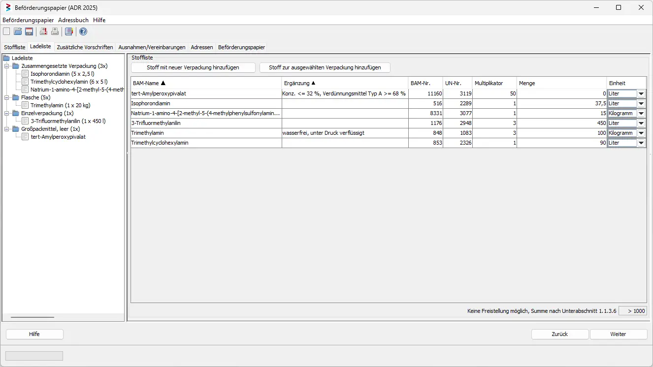Click the new blank document toolbar icon

pos(6,31)
